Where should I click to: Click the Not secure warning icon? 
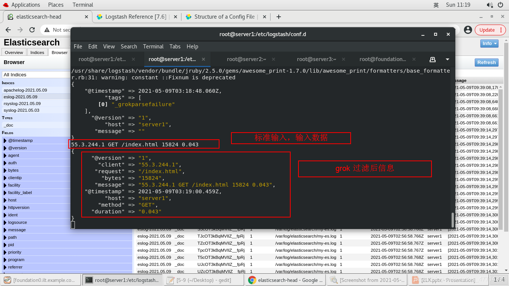click(47, 30)
